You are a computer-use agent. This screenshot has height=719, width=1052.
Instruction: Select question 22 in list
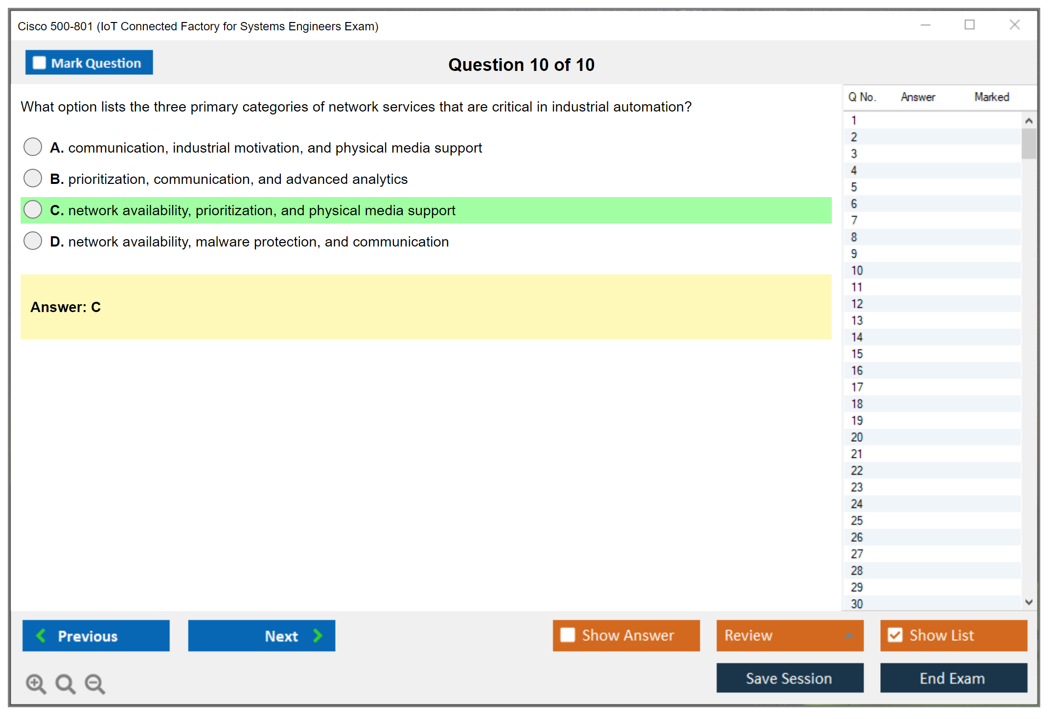(857, 471)
